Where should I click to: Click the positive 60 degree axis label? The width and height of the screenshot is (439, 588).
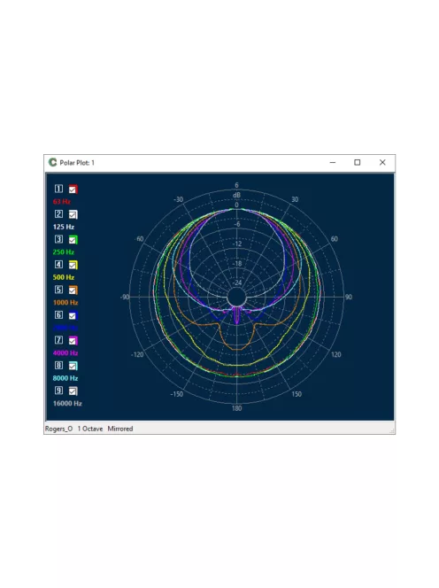pos(334,239)
